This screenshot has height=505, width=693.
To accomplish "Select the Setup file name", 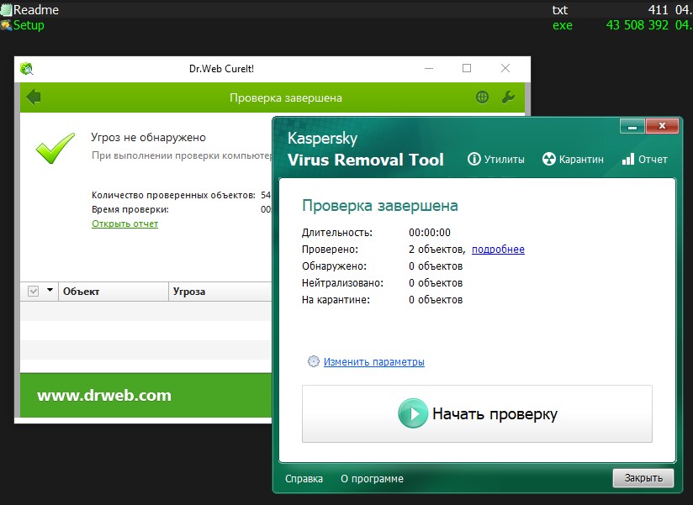I will 29,25.
